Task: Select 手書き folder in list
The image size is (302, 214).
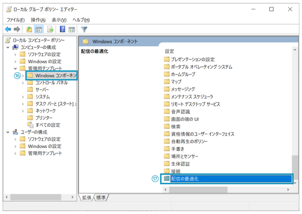Action: [177, 149]
